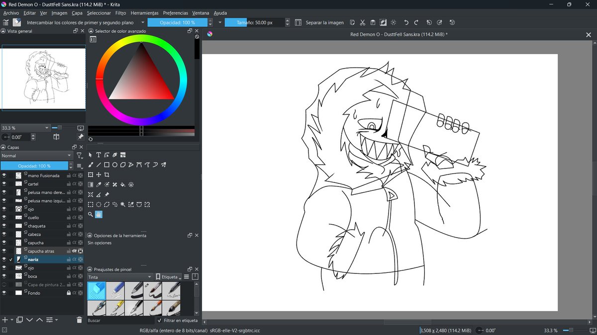Image resolution: width=597 pixels, height=335 pixels.
Task: Click the Cut scissors icon in toolbar
Action: (362, 22)
